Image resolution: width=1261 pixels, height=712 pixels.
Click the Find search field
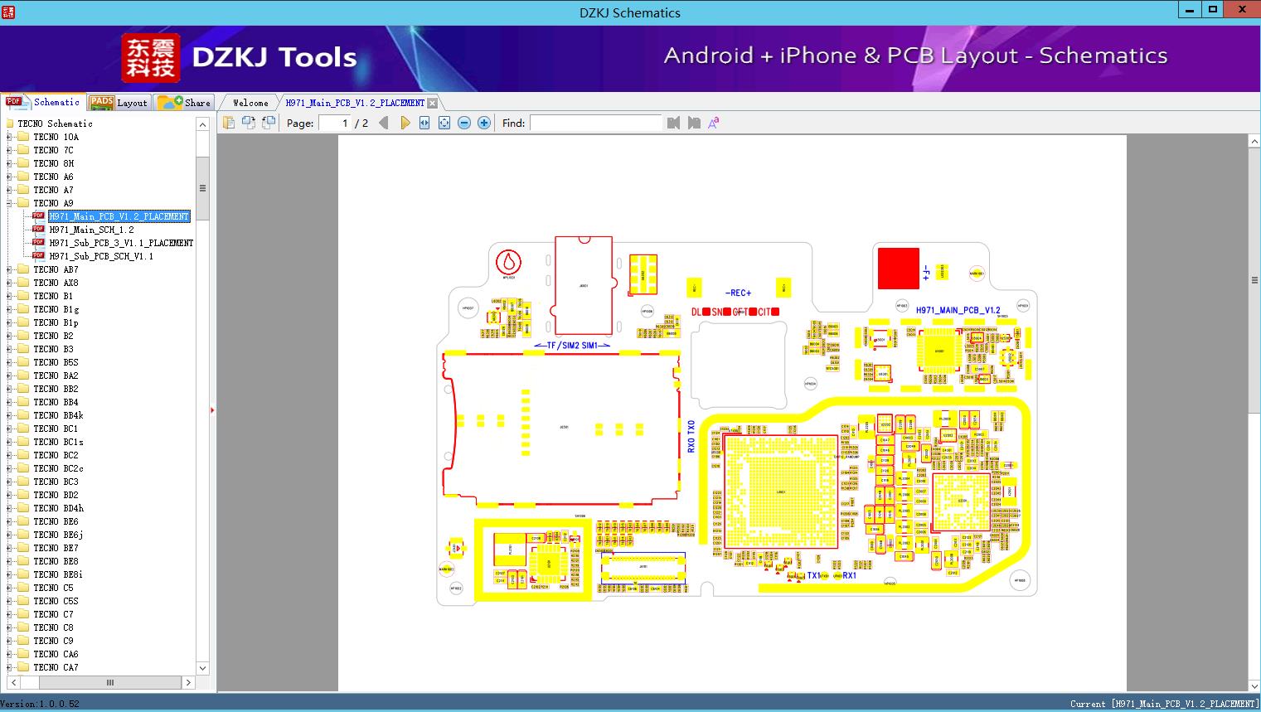(595, 123)
